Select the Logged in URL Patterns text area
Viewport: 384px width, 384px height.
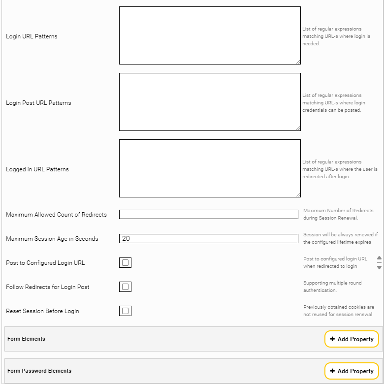pyautogui.click(x=210, y=168)
